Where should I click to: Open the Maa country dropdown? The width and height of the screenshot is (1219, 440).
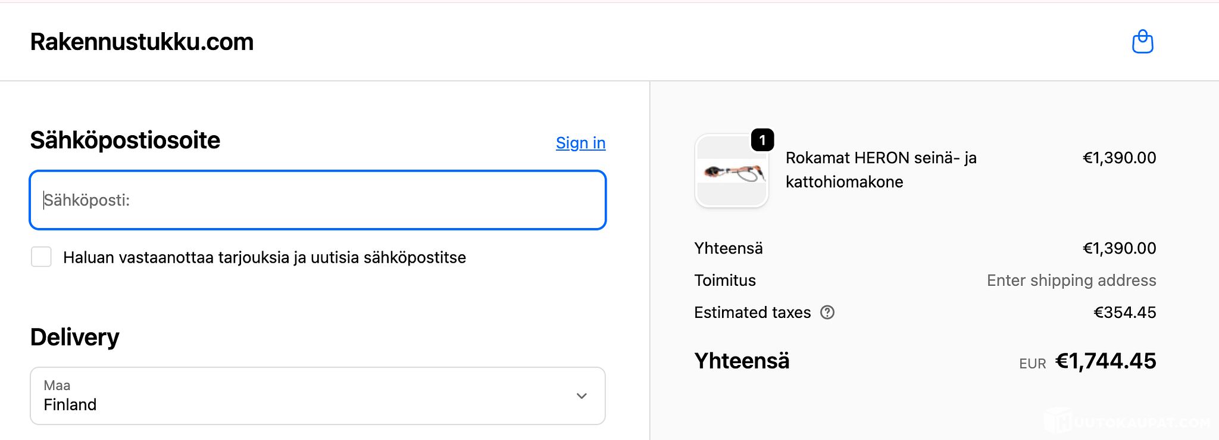click(x=317, y=396)
